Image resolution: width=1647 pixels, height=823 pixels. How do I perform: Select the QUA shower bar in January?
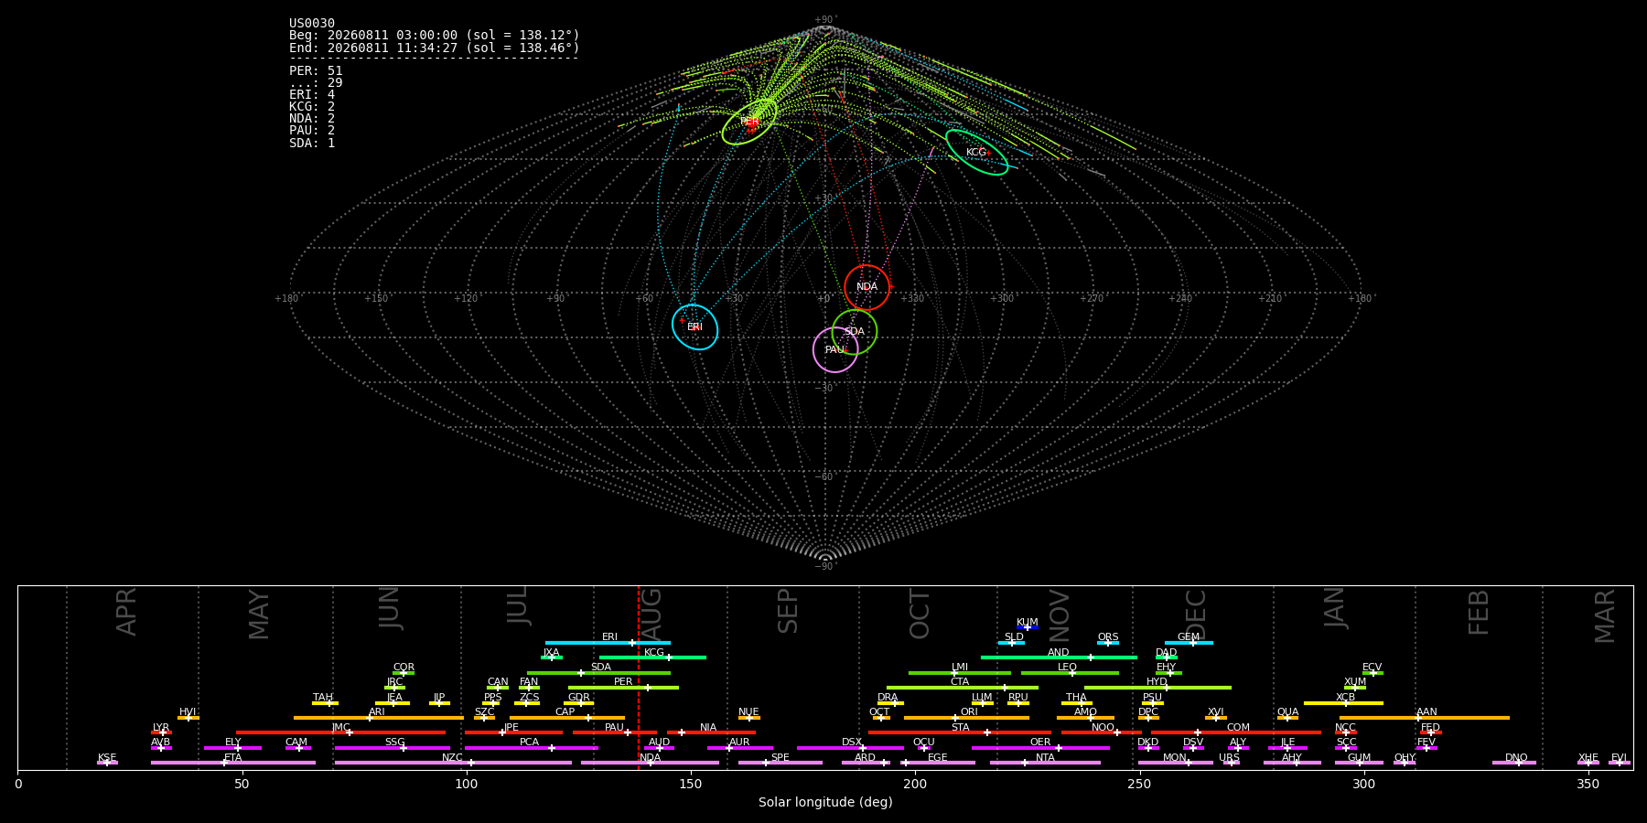tap(1287, 718)
